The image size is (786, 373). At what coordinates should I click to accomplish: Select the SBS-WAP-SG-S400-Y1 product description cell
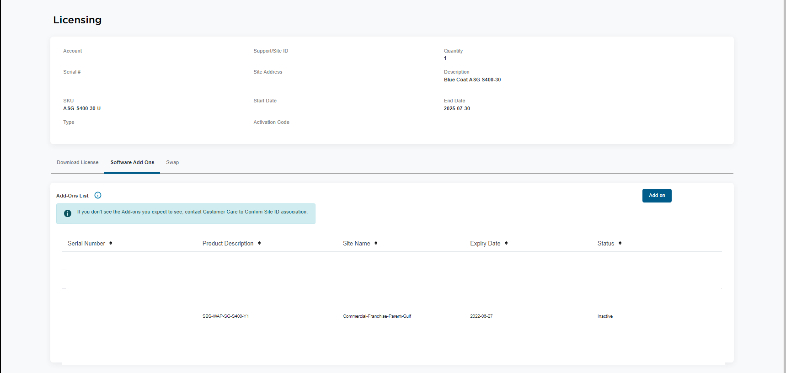(x=225, y=316)
